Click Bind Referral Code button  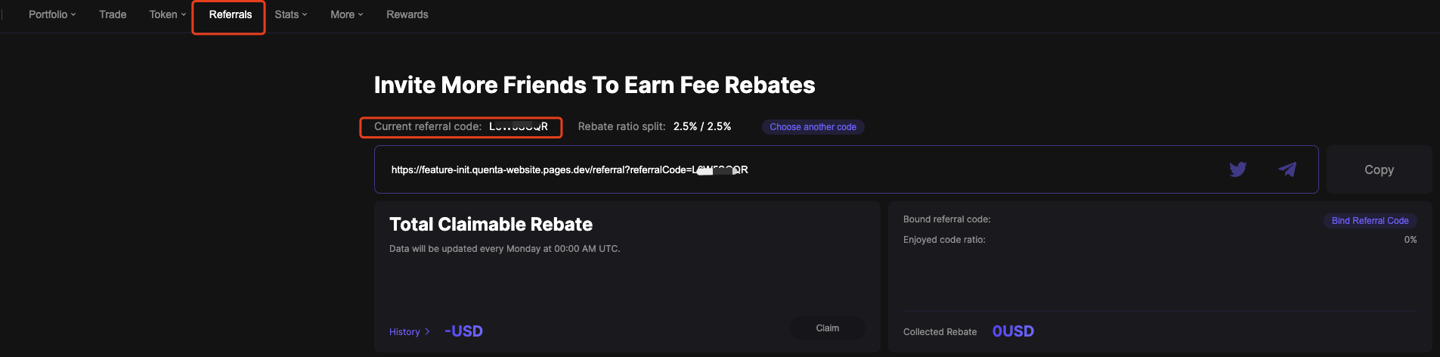tap(1370, 221)
